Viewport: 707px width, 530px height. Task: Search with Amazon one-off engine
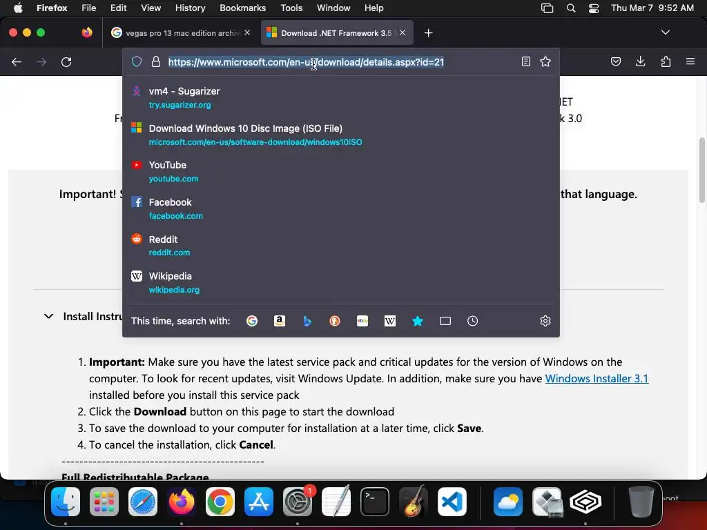coord(280,321)
